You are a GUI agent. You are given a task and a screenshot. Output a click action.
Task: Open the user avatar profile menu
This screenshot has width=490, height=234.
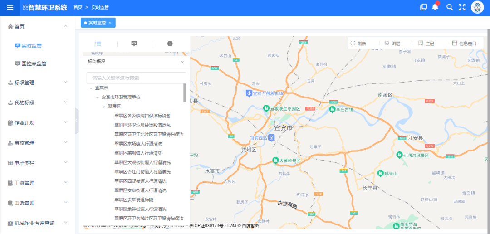(x=478, y=7)
